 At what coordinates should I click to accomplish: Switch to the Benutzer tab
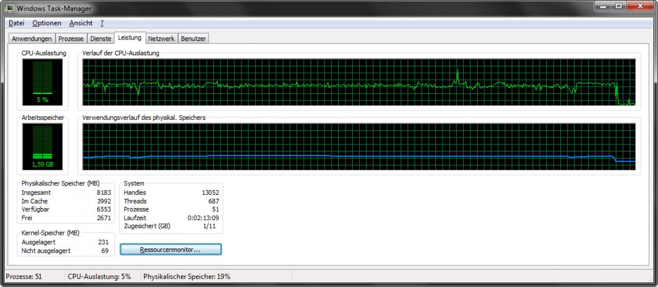point(193,38)
